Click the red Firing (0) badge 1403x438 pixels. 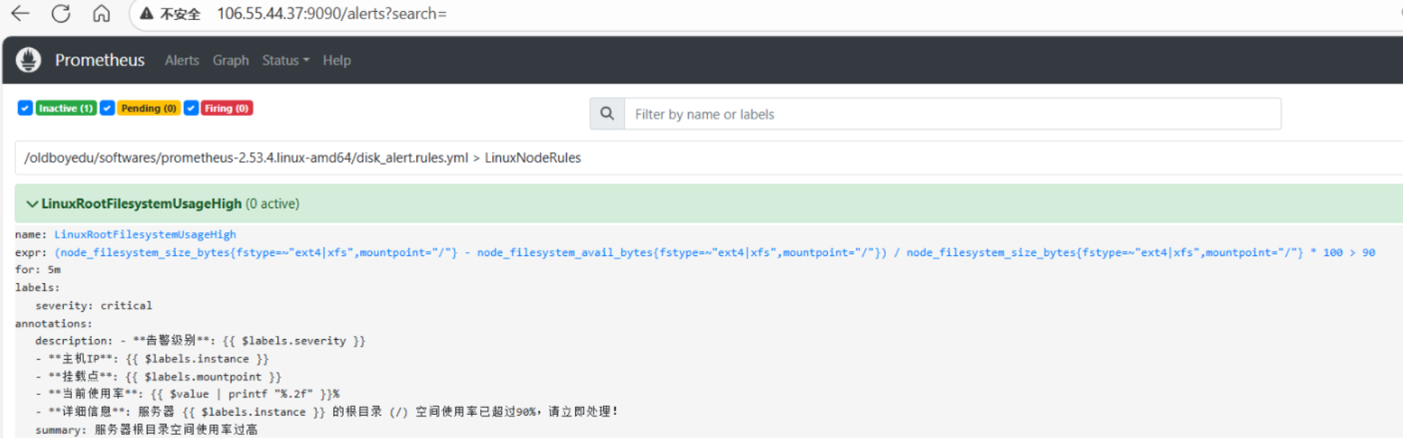tap(227, 108)
